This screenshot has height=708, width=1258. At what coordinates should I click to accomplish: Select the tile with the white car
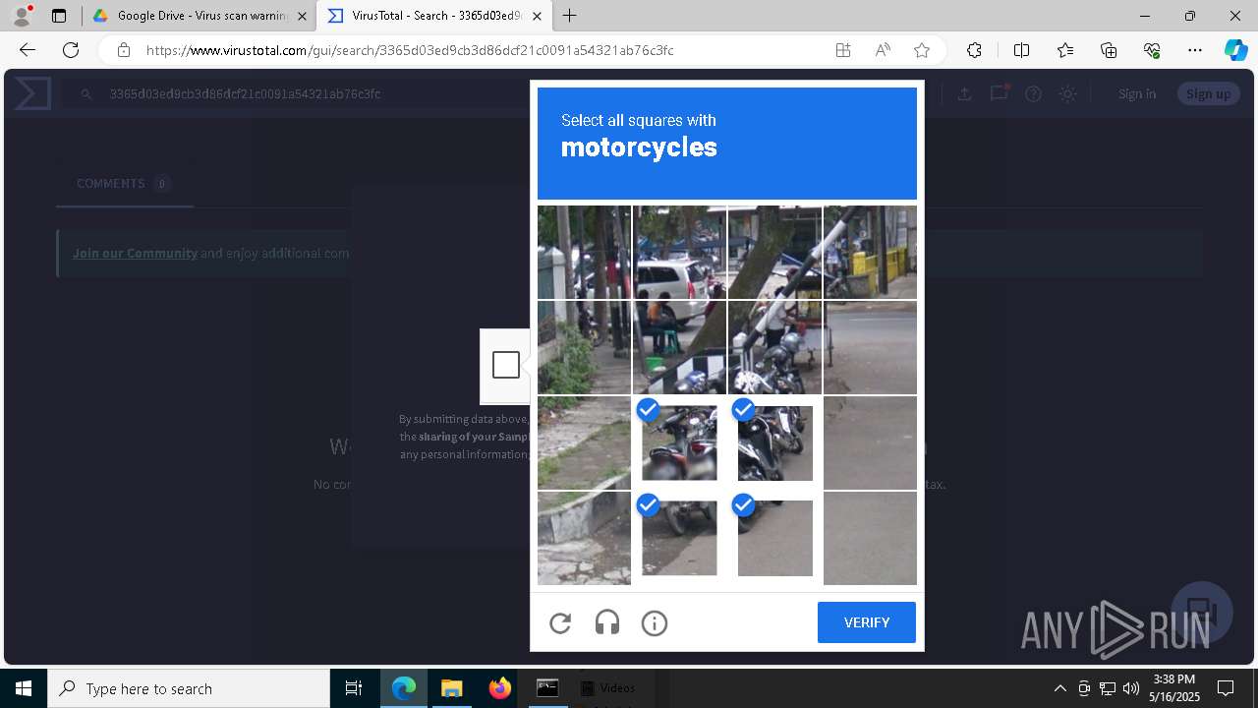coord(679,252)
